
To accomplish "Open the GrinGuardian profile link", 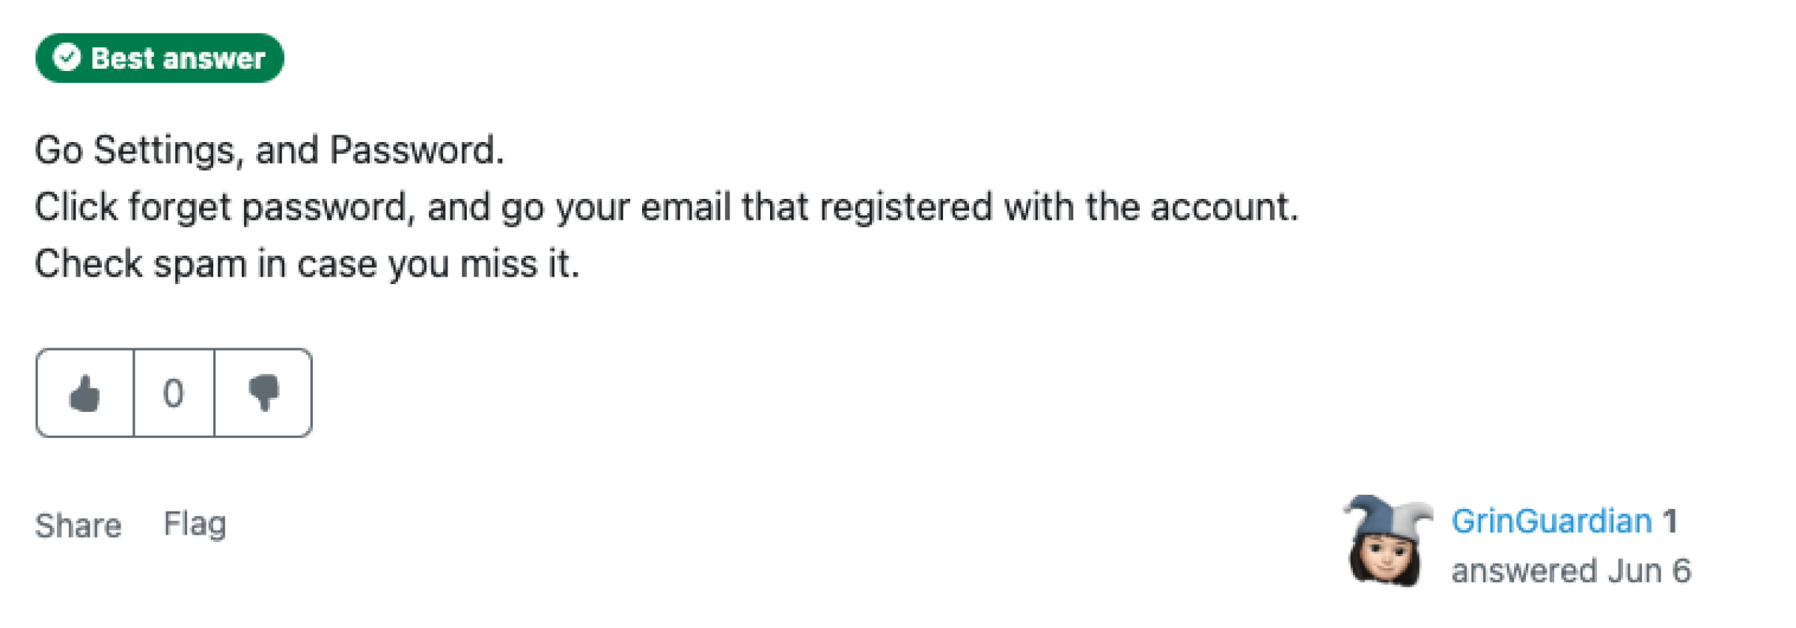I will (x=1551, y=521).
